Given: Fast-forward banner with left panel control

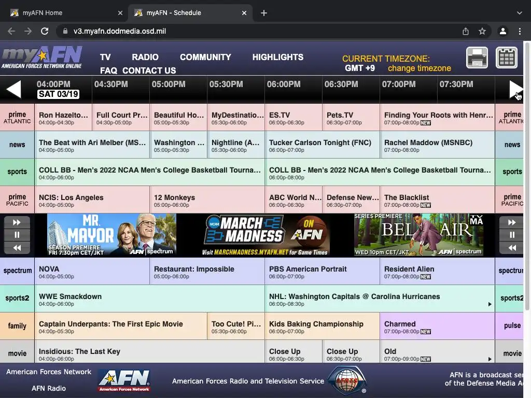Looking at the screenshot, I should coord(17,222).
